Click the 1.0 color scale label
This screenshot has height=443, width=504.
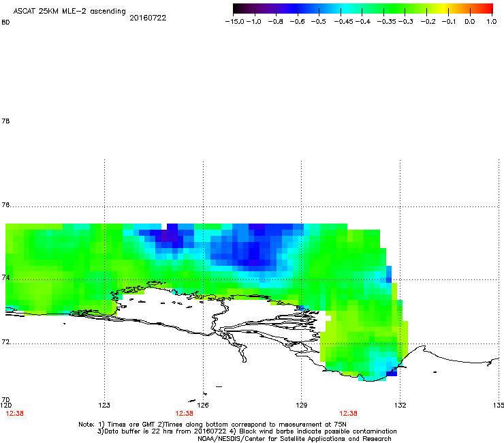492,22
